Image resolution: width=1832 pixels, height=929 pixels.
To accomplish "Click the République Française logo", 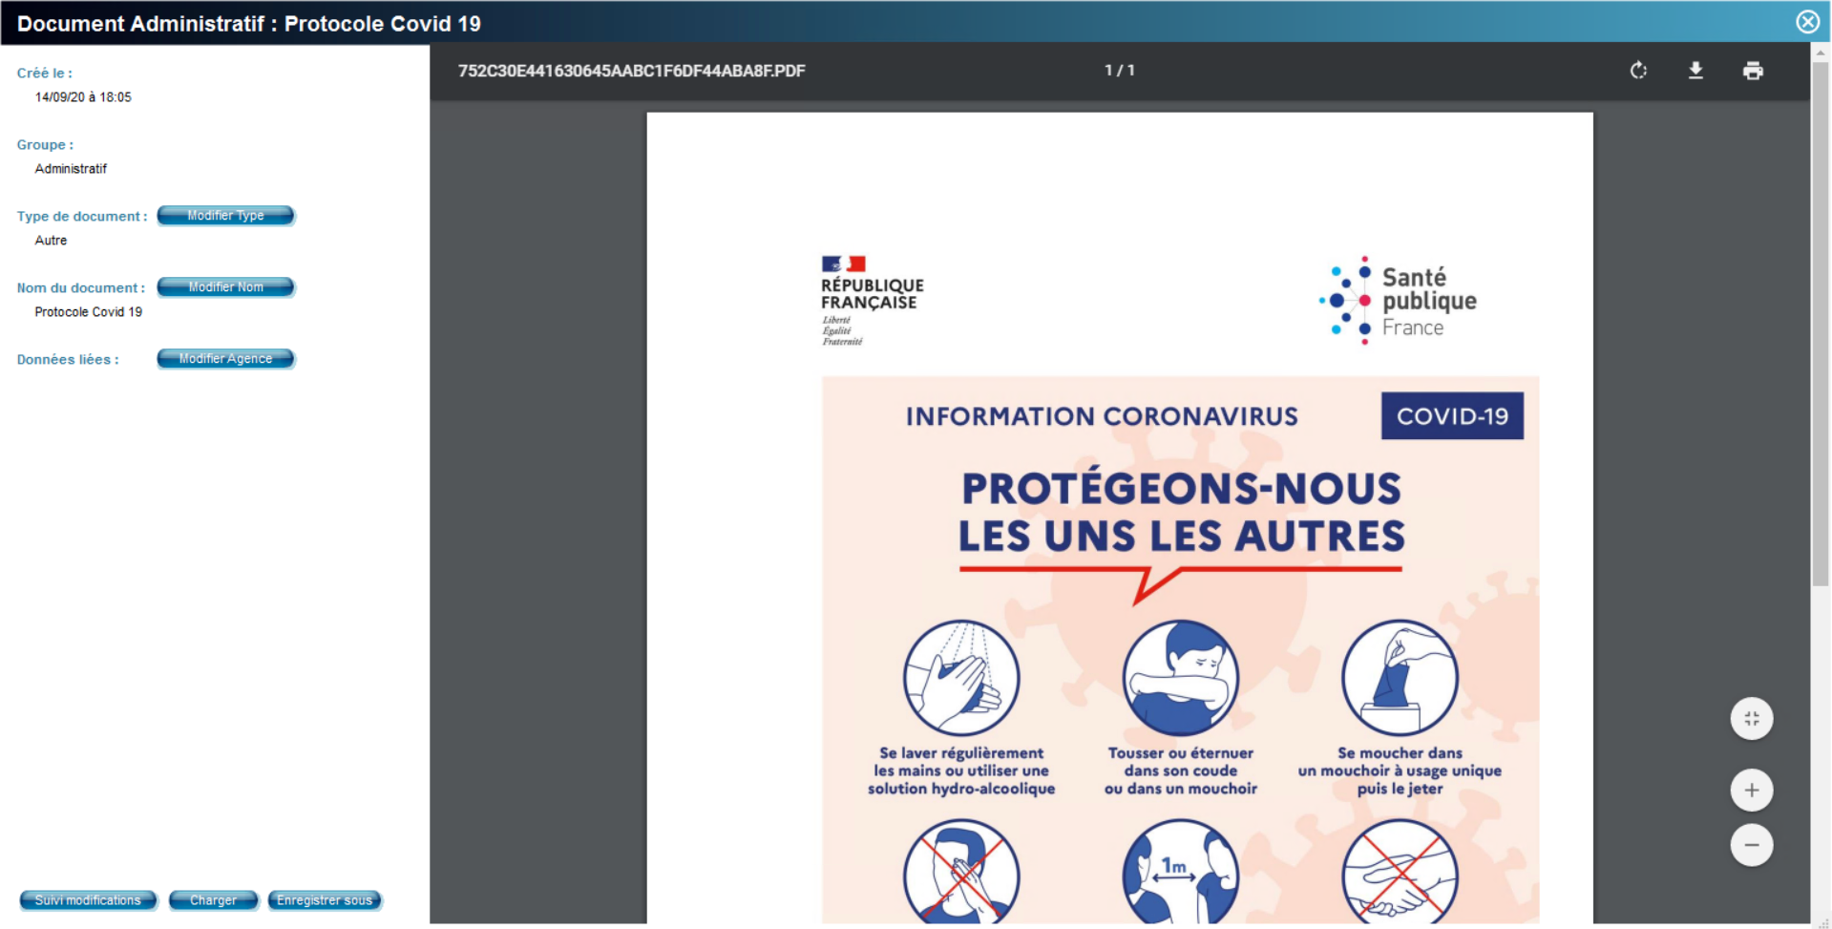I will click(872, 301).
